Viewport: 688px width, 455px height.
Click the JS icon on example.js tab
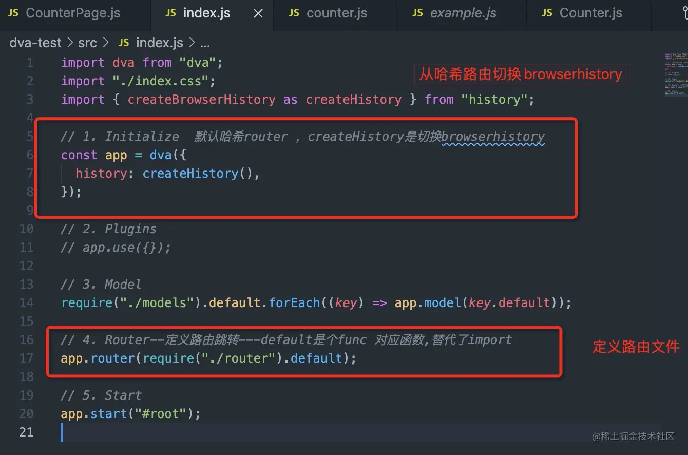point(418,13)
